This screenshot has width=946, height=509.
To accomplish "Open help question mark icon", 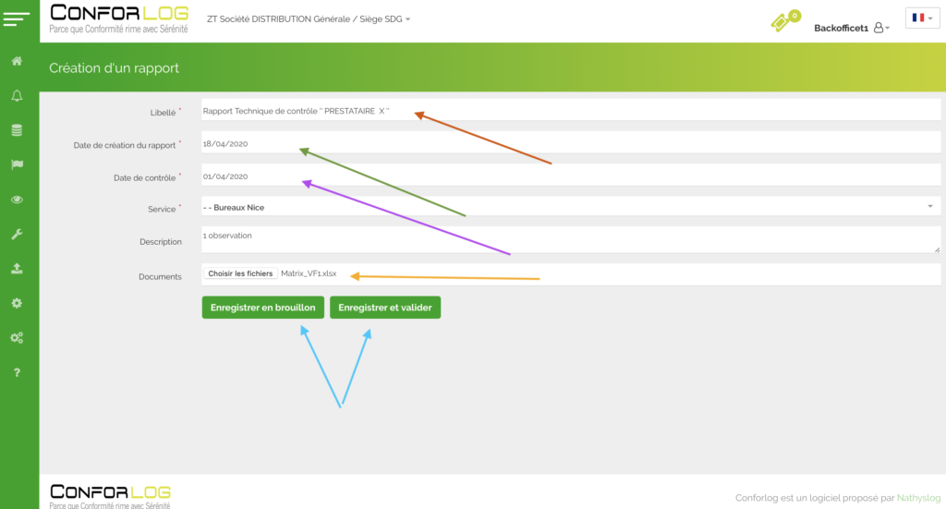I will pyautogui.click(x=17, y=372).
